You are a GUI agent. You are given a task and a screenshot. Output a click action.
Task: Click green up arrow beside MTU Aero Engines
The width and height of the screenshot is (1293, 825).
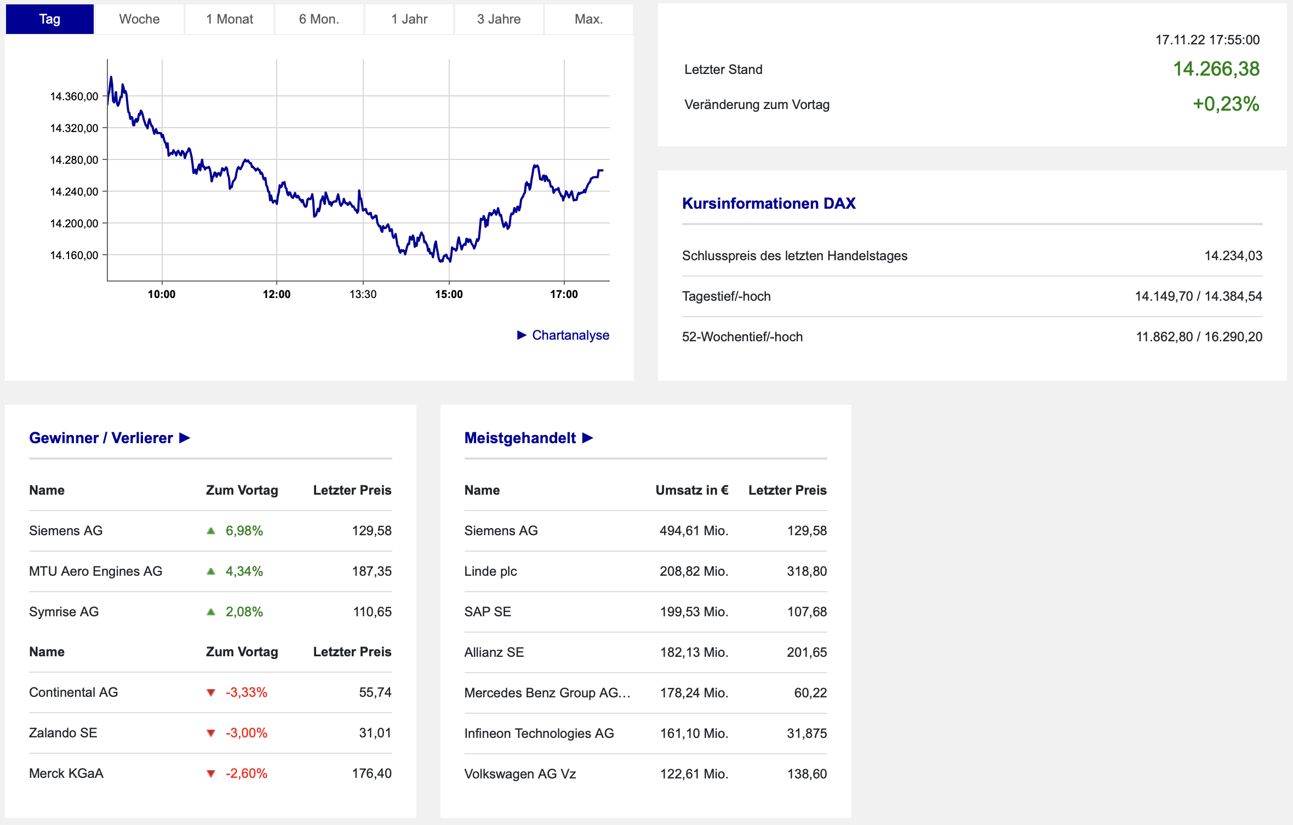[x=211, y=571]
